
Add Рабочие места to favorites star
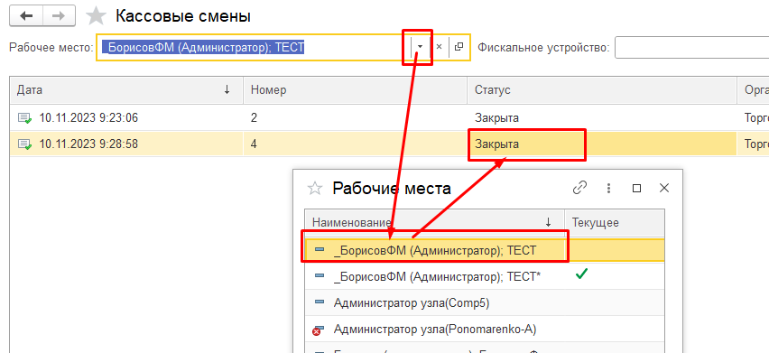tap(314, 188)
